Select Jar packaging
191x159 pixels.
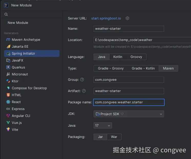[100, 137]
